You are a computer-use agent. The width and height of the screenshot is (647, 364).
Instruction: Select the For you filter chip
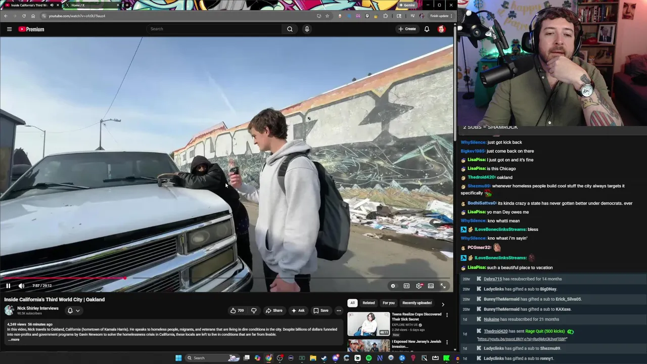pos(388,303)
